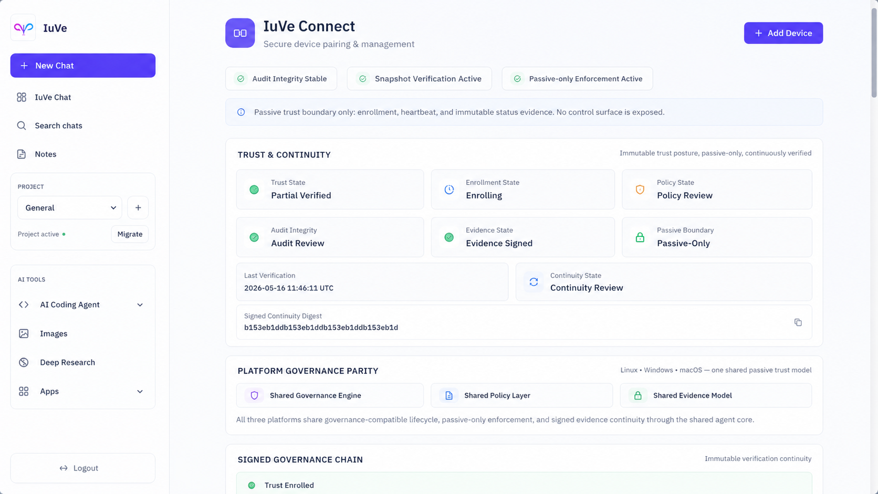Click the Shared Governance Engine shield icon

pyautogui.click(x=254, y=395)
